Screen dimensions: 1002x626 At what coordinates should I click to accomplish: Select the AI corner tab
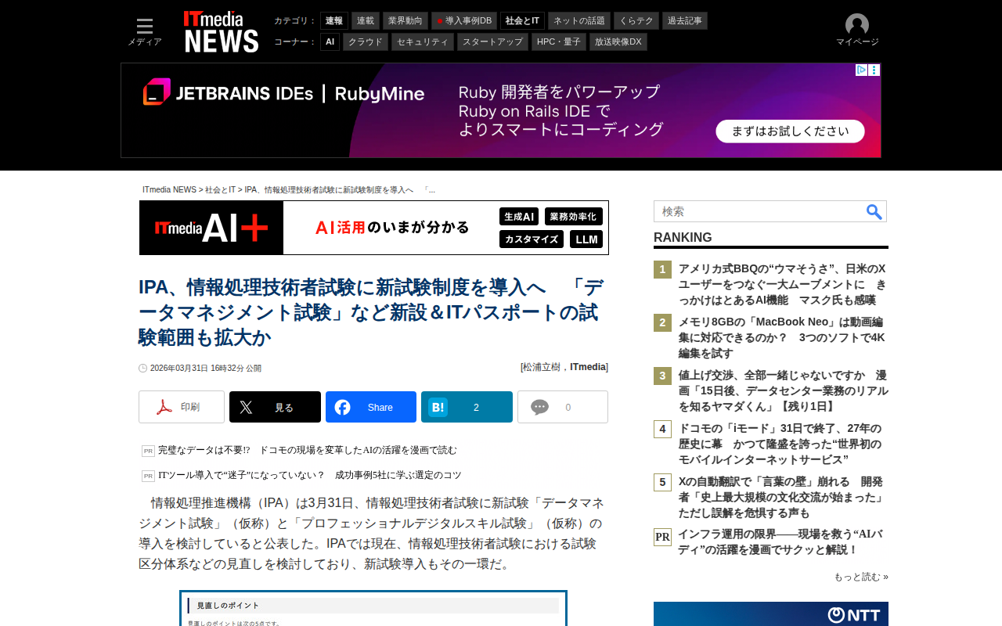[x=330, y=41]
